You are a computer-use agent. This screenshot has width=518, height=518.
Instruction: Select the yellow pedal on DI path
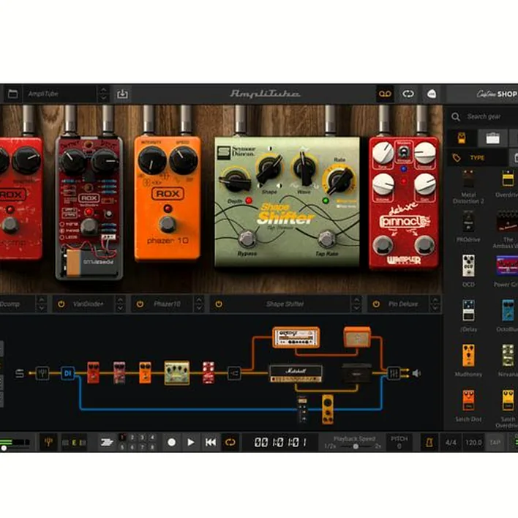pyautogui.click(x=328, y=409)
